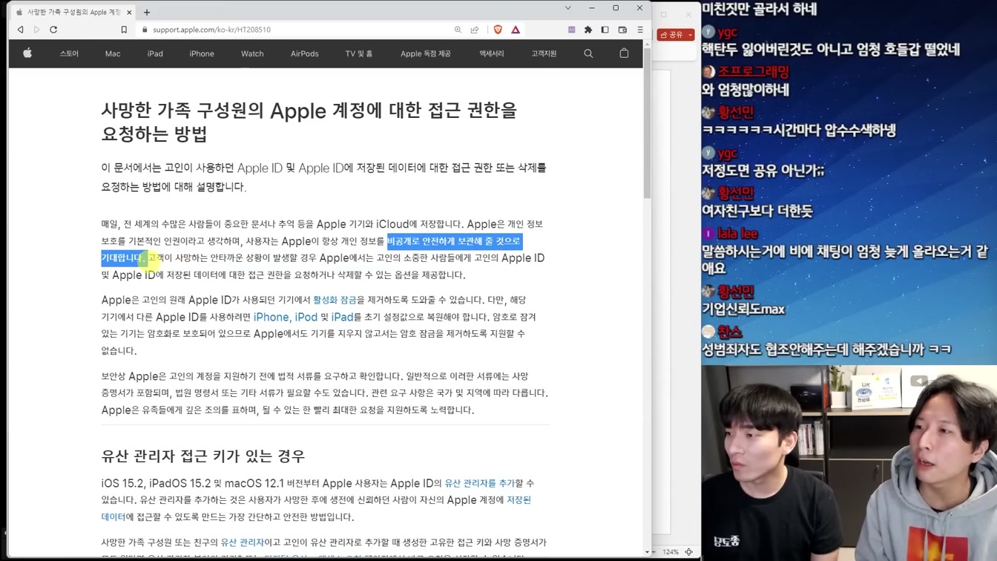Image resolution: width=997 pixels, height=561 pixels.
Task: Open the shopping bag icon
Action: [x=624, y=53]
